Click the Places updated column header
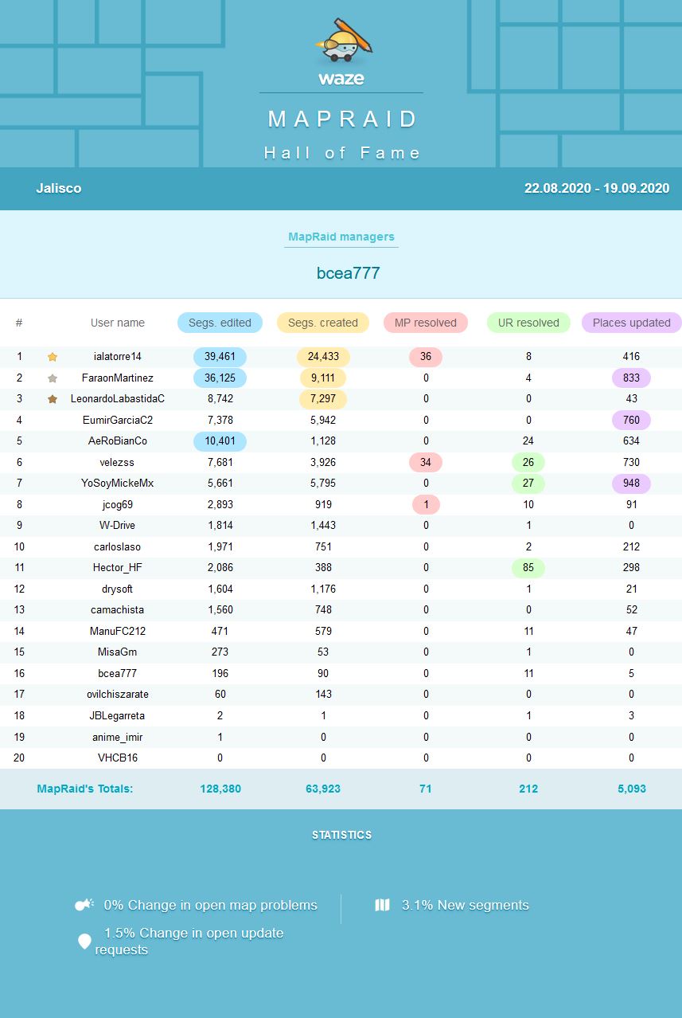Screen dimensions: 682x1018 click(x=631, y=323)
